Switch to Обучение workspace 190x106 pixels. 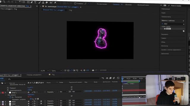[x=128, y=5]
